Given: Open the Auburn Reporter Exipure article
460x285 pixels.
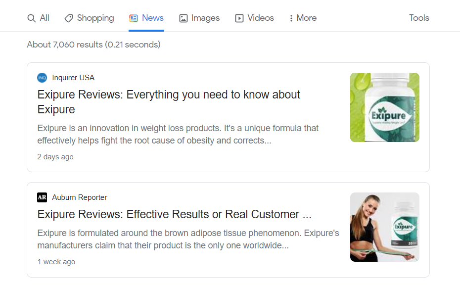Looking at the screenshot, I should pos(174,214).
